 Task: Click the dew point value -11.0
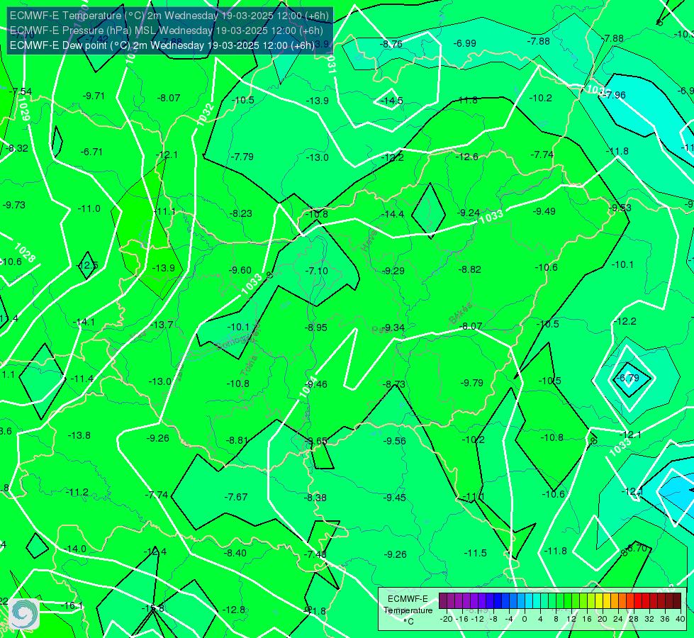point(89,208)
